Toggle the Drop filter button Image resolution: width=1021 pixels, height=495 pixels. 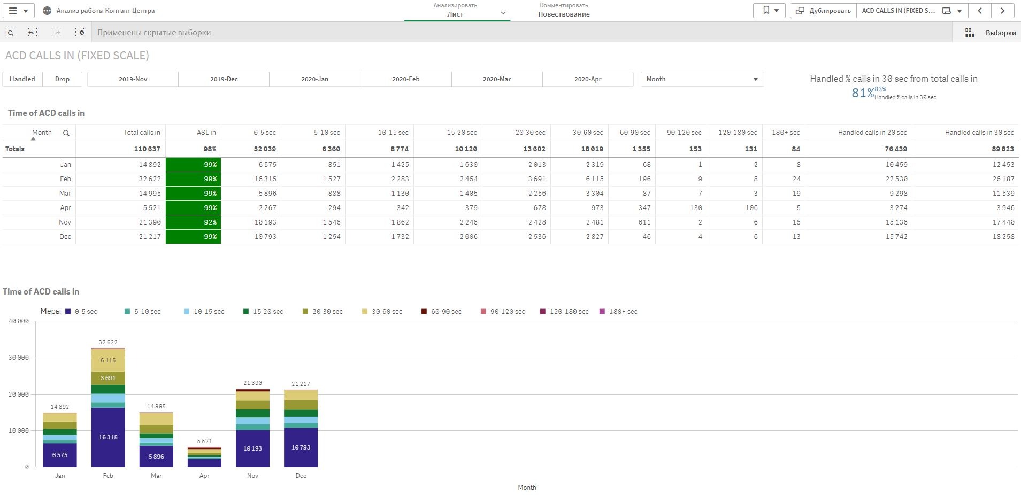62,79
